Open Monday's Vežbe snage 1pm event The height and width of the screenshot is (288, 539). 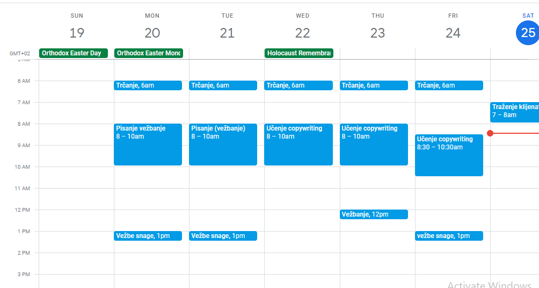pos(148,236)
